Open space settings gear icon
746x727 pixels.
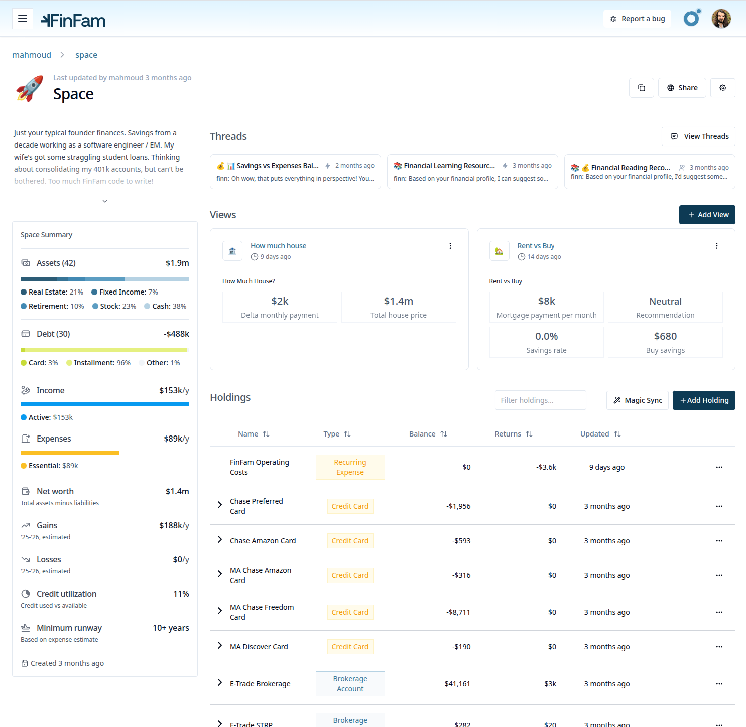click(x=722, y=88)
